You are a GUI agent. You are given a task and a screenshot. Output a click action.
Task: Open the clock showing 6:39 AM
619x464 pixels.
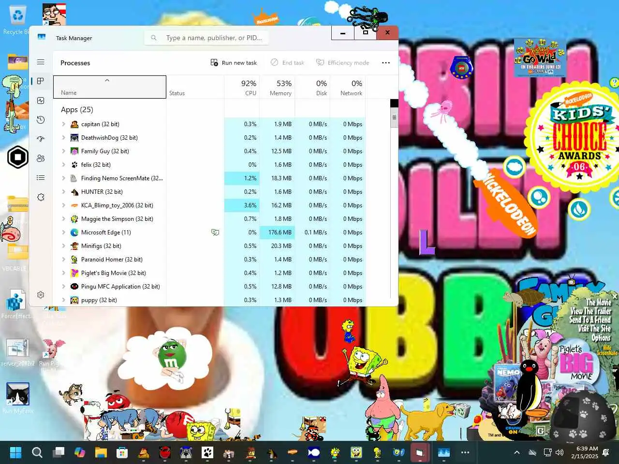point(584,452)
